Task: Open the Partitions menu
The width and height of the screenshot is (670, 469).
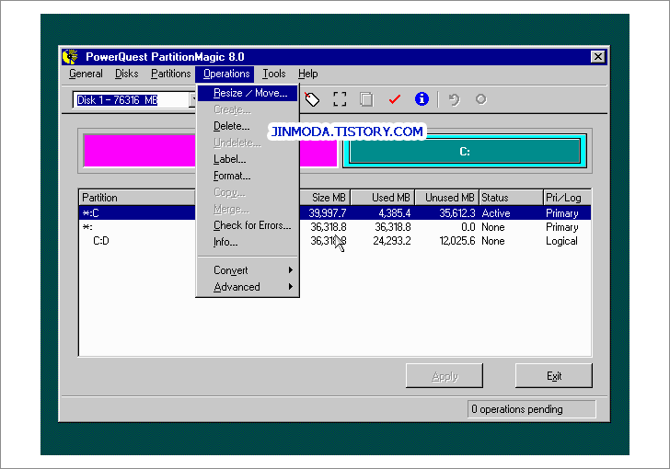Action: [171, 74]
